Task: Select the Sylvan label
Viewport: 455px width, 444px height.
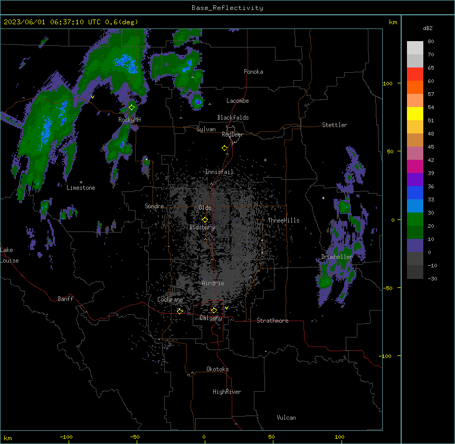Action: click(x=206, y=129)
